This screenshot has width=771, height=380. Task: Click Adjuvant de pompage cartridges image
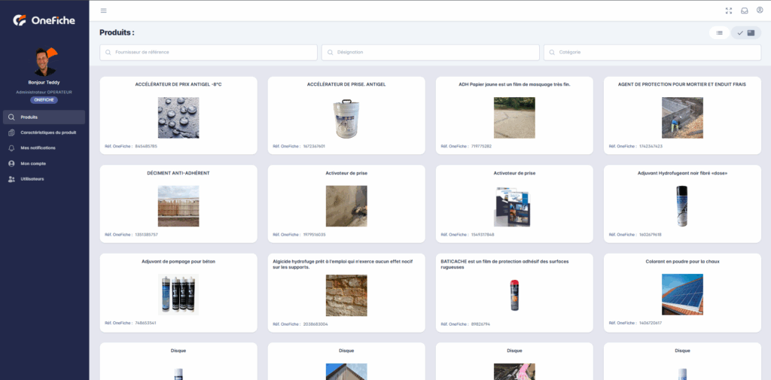coord(178,294)
